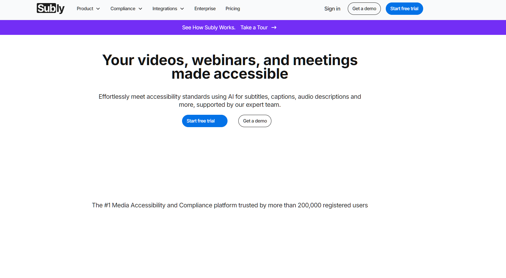This screenshot has width=506, height=278.
Task: Click the '#1 Media Accessibility and Compliance' tagline
Action: [x=230, y=205]
